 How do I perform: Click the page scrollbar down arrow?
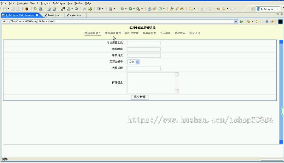(281, 142)
